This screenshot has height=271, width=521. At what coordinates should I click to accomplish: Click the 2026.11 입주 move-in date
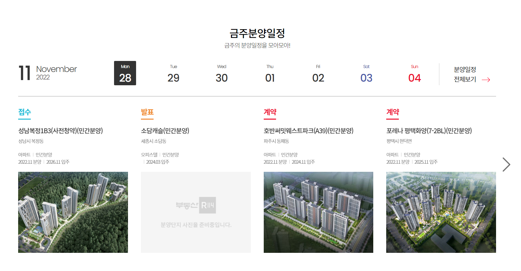point(58,162)
